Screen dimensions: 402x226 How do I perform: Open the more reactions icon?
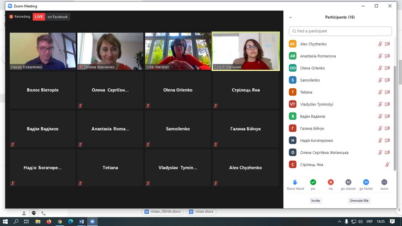[384, 182]
